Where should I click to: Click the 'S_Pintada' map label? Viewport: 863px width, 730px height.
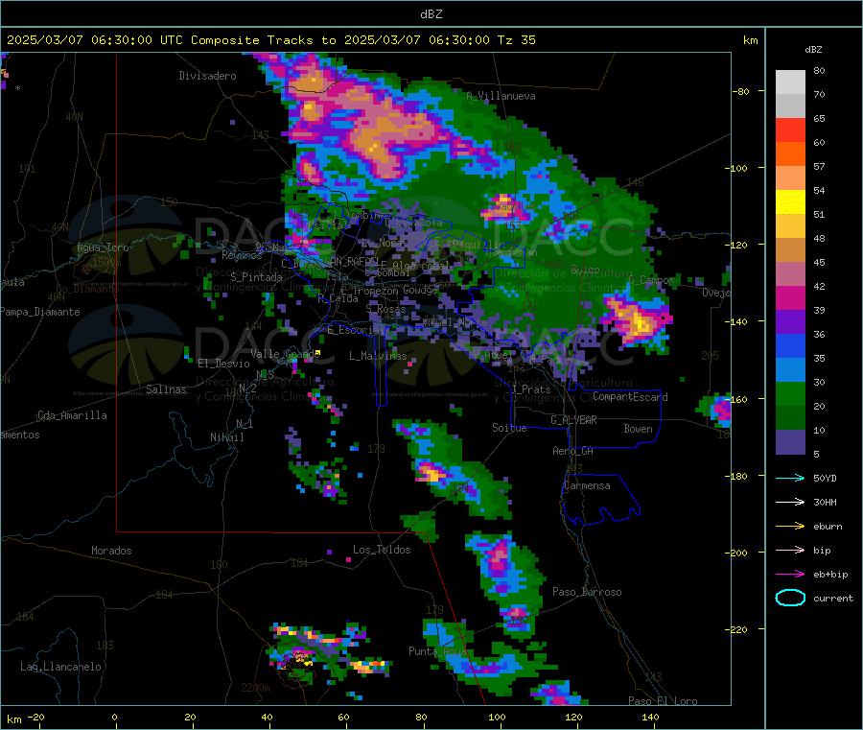256,277
